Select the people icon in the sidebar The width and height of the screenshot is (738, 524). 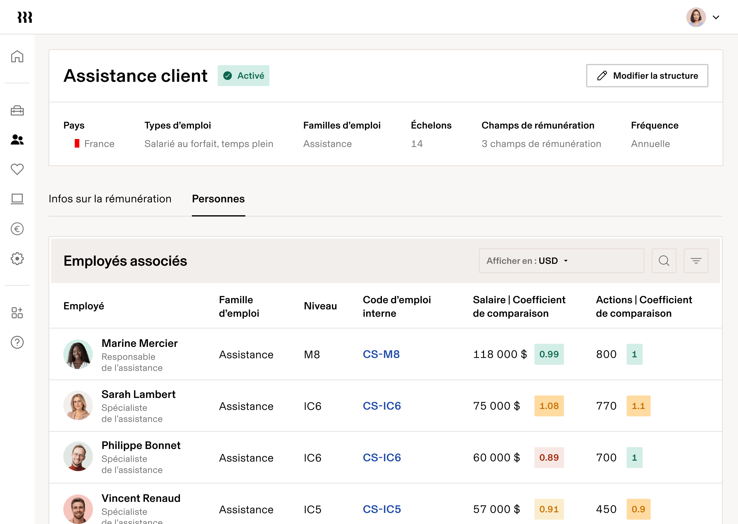17,140
